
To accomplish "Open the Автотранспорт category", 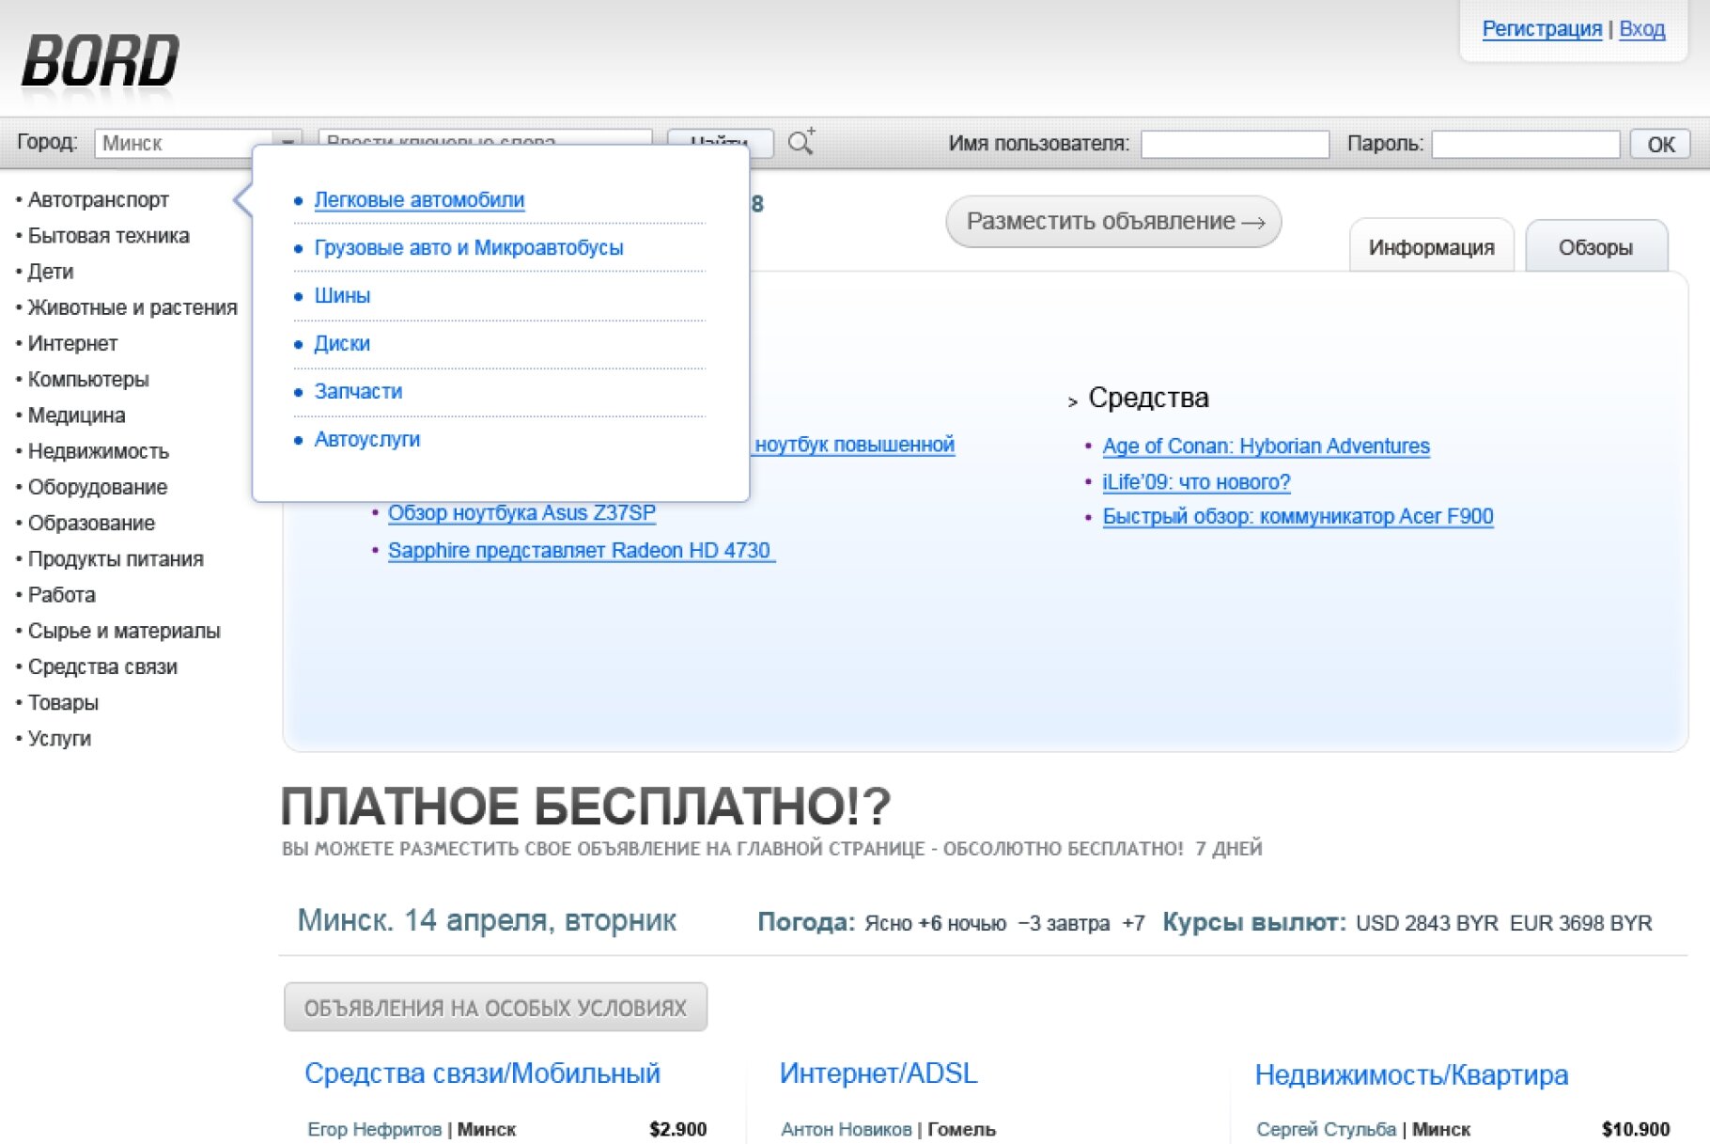I will (x=98, y=200).
